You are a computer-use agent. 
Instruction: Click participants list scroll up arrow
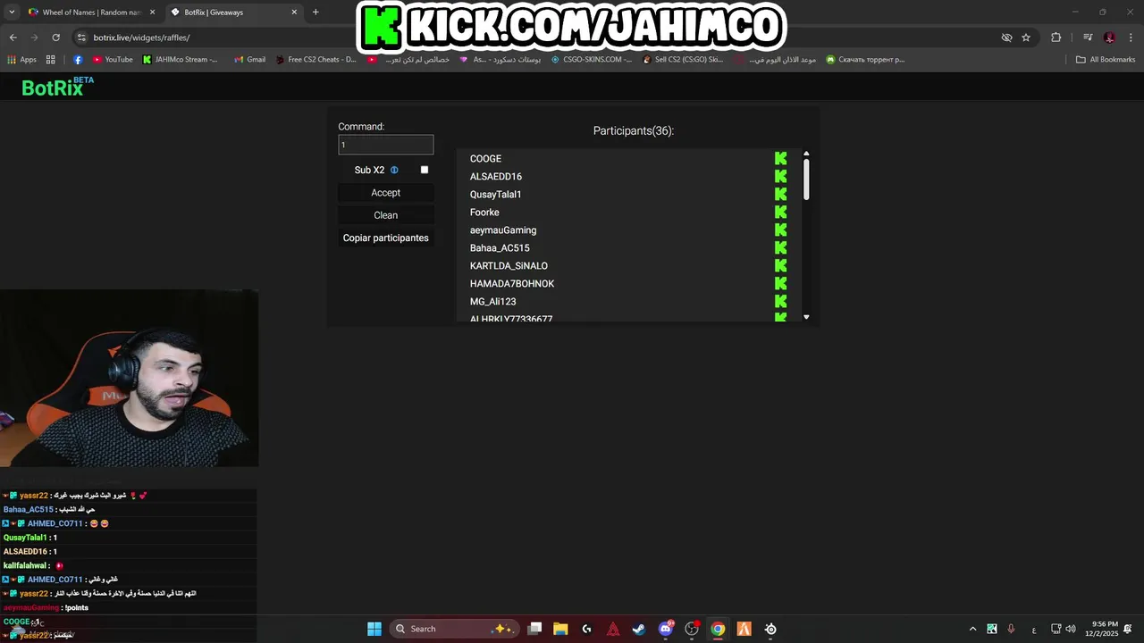click(806, 154)
